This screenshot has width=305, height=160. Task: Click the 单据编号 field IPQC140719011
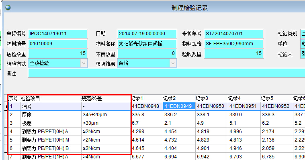(58, 34)
